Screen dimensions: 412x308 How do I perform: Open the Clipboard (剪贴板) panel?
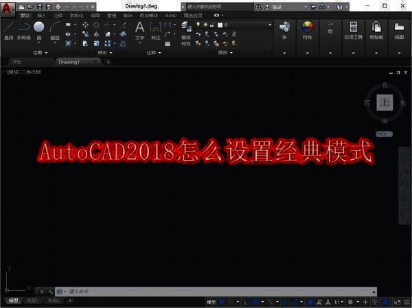[376, 31]
